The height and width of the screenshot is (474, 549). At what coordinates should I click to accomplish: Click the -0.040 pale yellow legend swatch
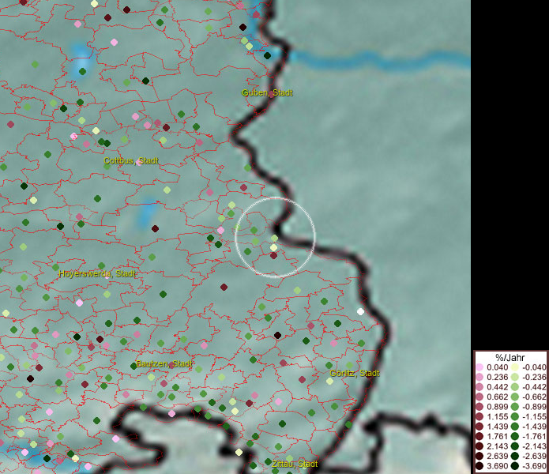pos(515,367)
